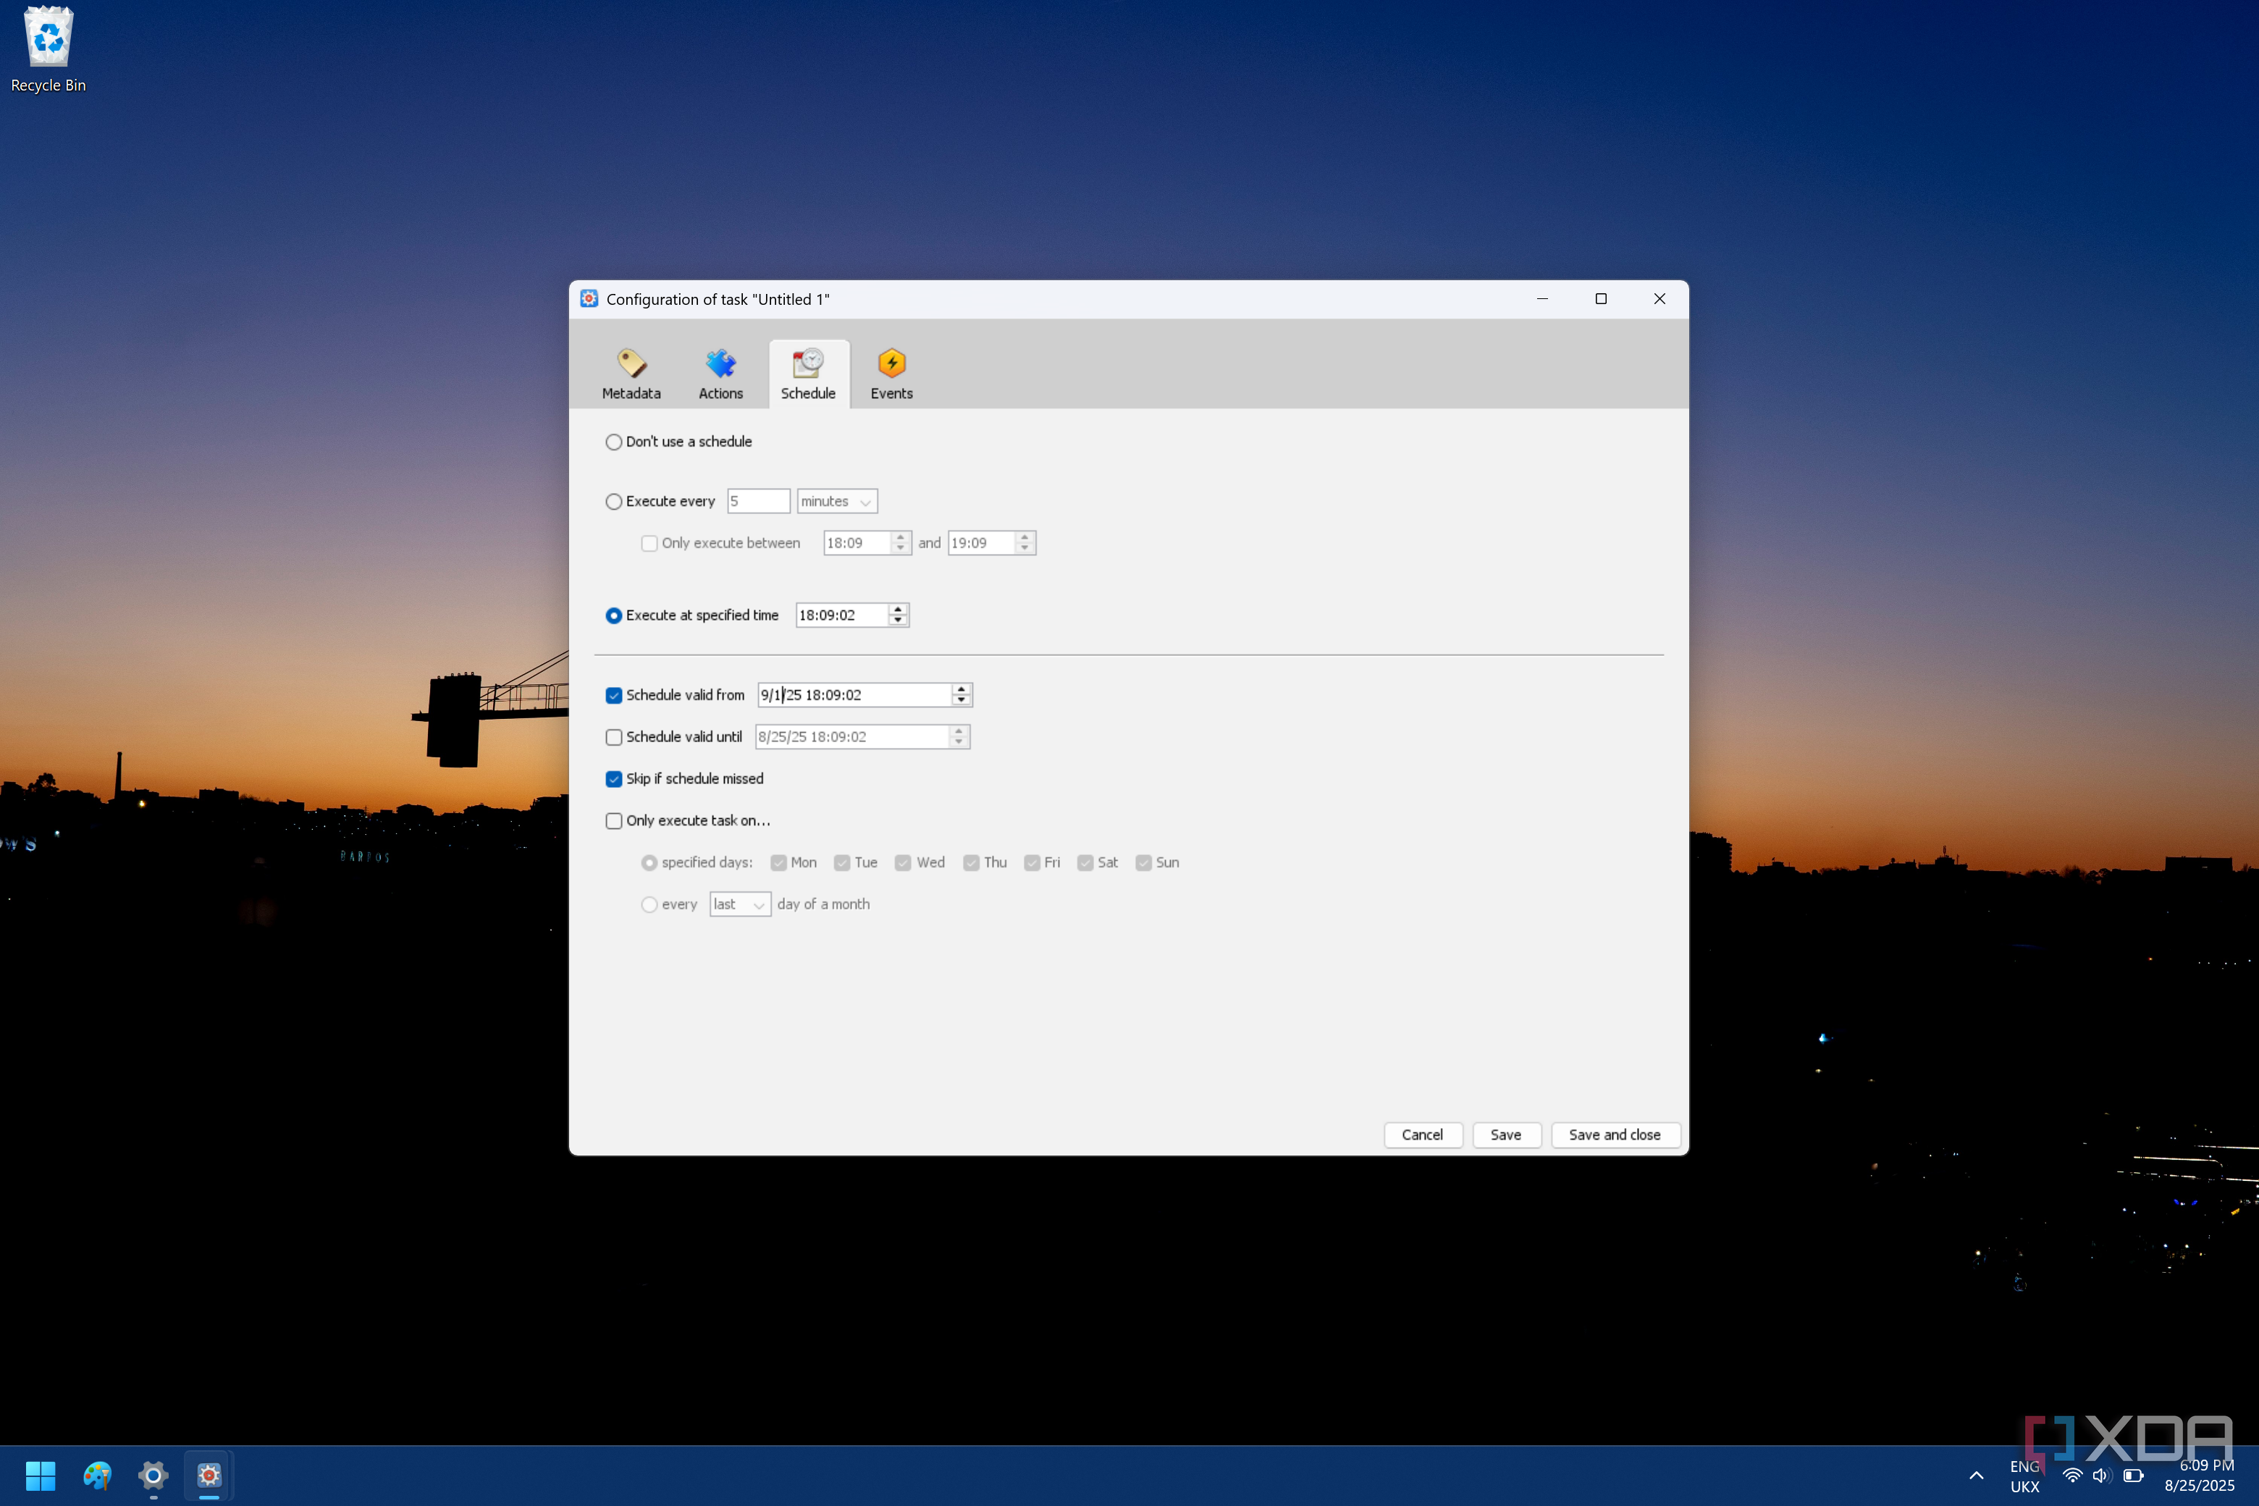Viewport: 2259px width, 1506px height.
Task: Show hidden system tray icons chevron
Action: [x=1977, y=1476]
